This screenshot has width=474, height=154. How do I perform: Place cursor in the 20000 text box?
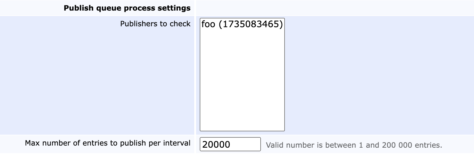click(230, 144)
